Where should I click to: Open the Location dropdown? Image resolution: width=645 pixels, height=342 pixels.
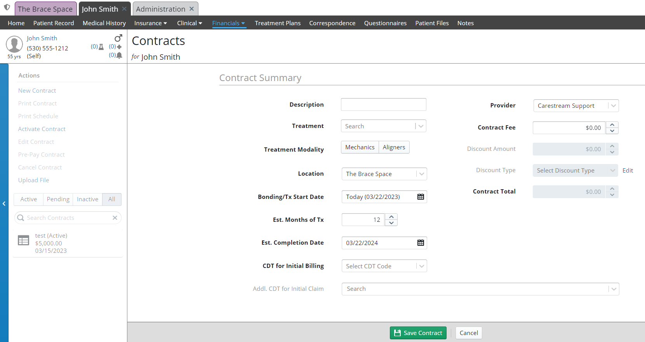coord(421,174)
